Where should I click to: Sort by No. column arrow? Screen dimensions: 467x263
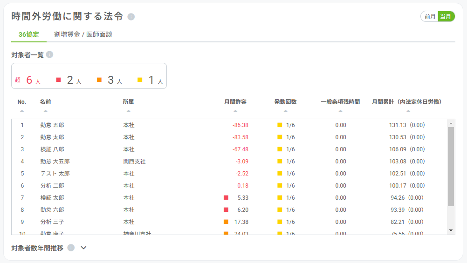(x=21, y=111)
